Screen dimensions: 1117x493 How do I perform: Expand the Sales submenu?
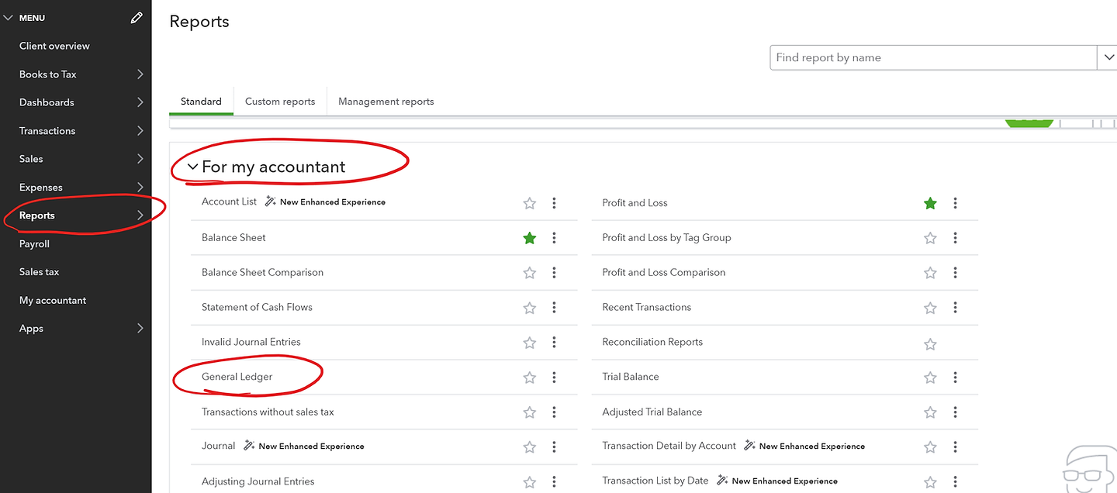click(140, 159)
